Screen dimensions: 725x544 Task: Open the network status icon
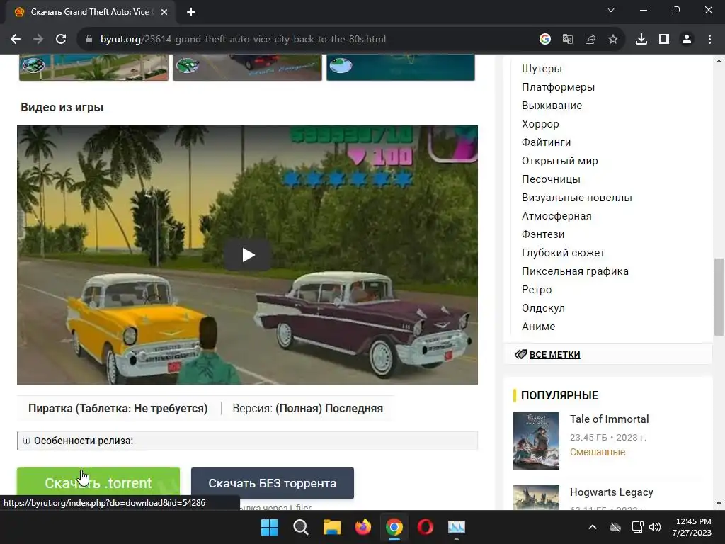tap(638, 527)
